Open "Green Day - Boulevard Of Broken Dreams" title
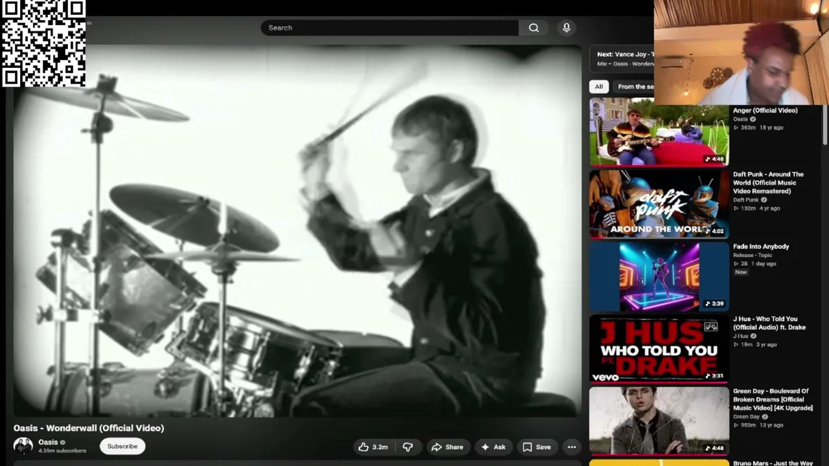The image size is (829, 466). [x=773, y=399]
